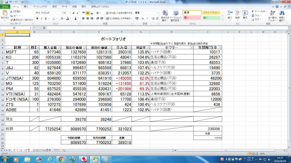Open filter dropdown for 購入金額 column
The height and width of the screenshot is (163, 291).
click(59, 48)
